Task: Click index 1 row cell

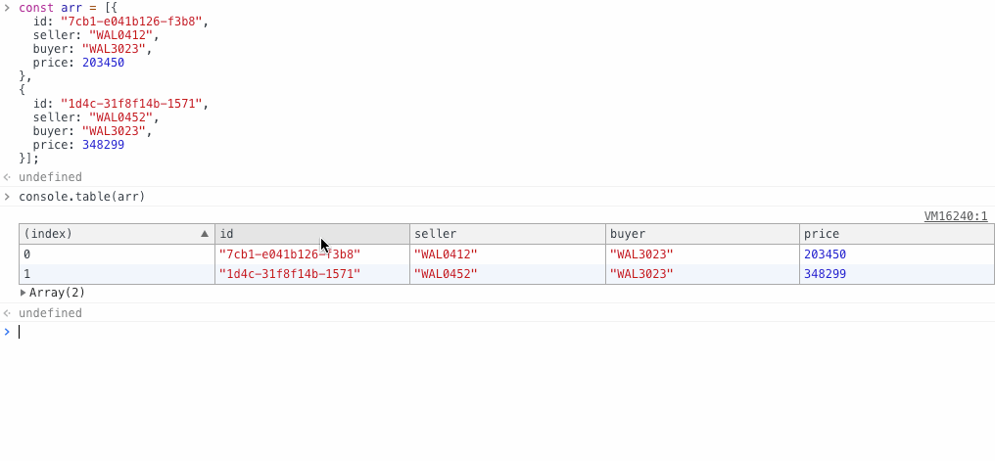Action: coord(117,274)
